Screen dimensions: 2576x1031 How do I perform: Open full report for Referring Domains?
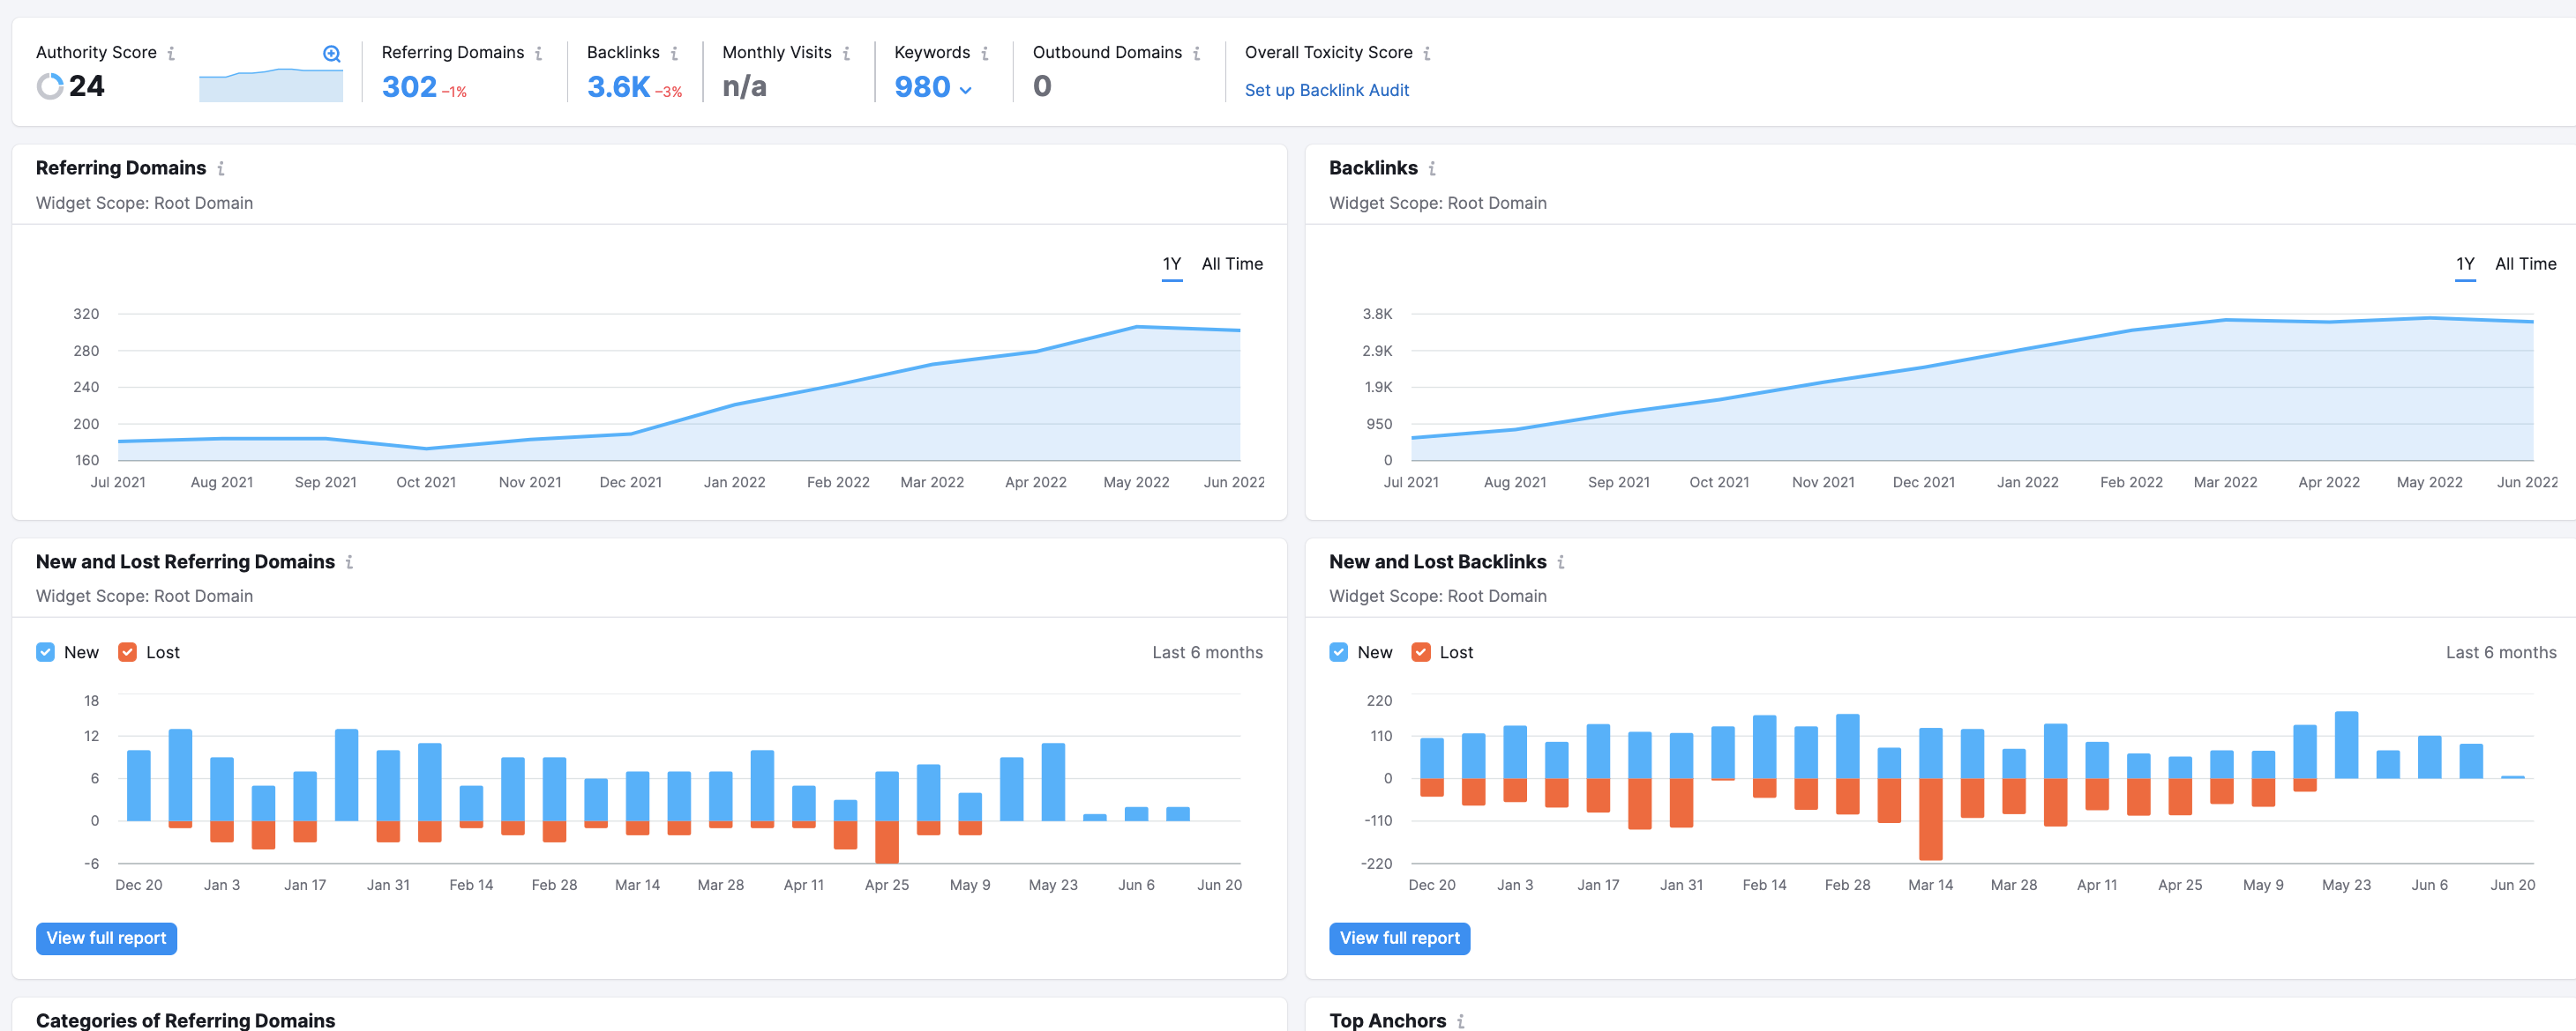pos(106,938)
